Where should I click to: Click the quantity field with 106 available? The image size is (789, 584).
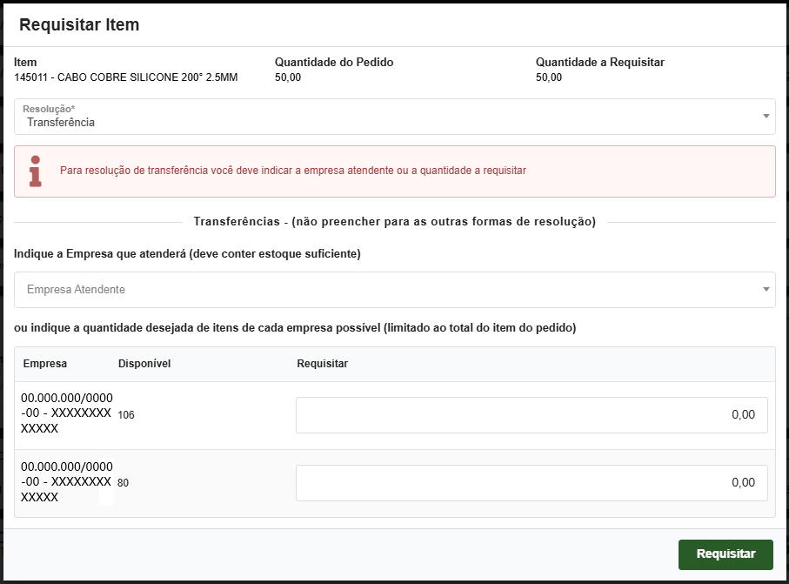pyautogui.click(x=532, y=414)
